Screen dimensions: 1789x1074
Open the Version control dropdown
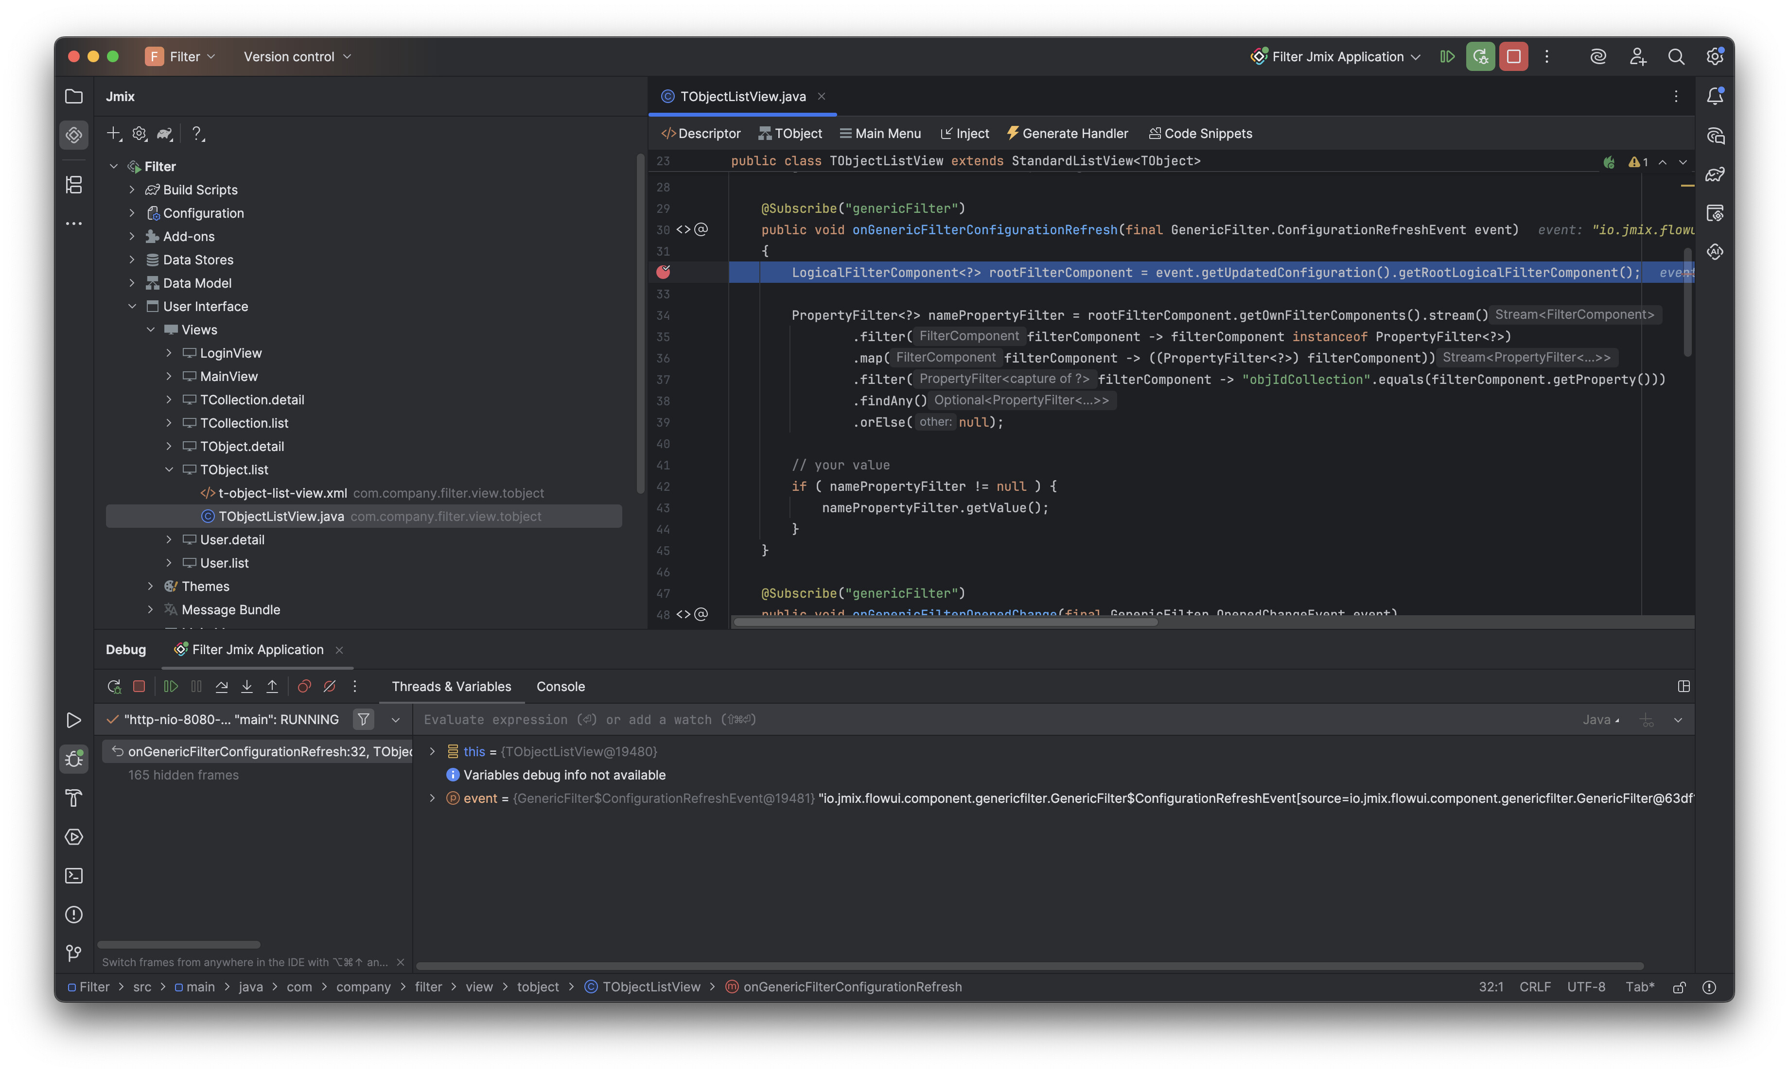tap(298, 56)
